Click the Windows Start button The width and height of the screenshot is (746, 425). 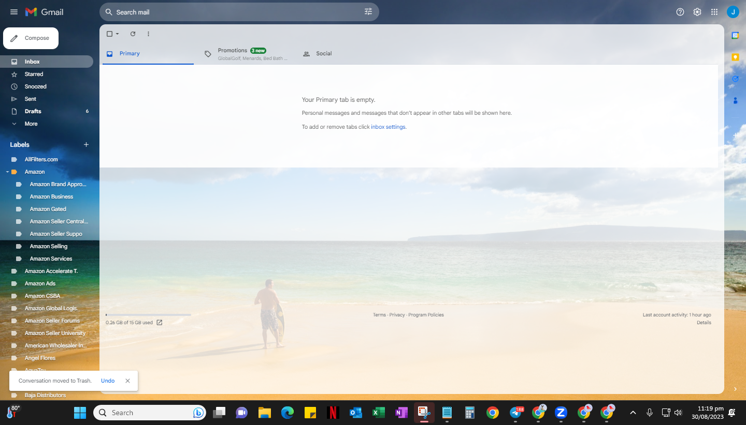click(x=80, y=413)
